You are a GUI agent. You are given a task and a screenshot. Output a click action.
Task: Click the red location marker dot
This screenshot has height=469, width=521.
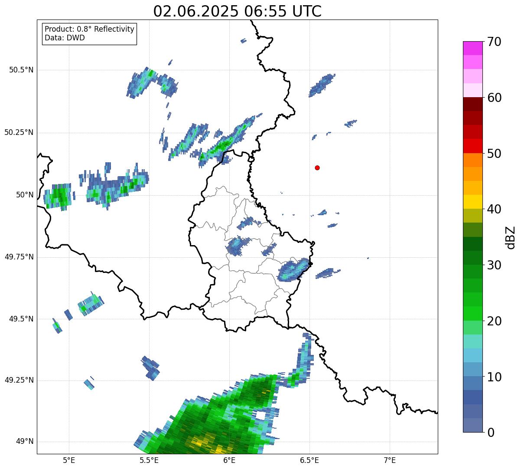point(317,167)
